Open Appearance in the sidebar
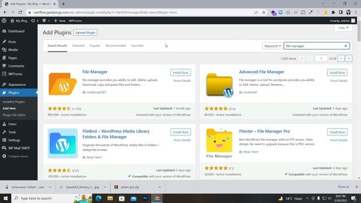361x203 pixels. click(17, 85)
